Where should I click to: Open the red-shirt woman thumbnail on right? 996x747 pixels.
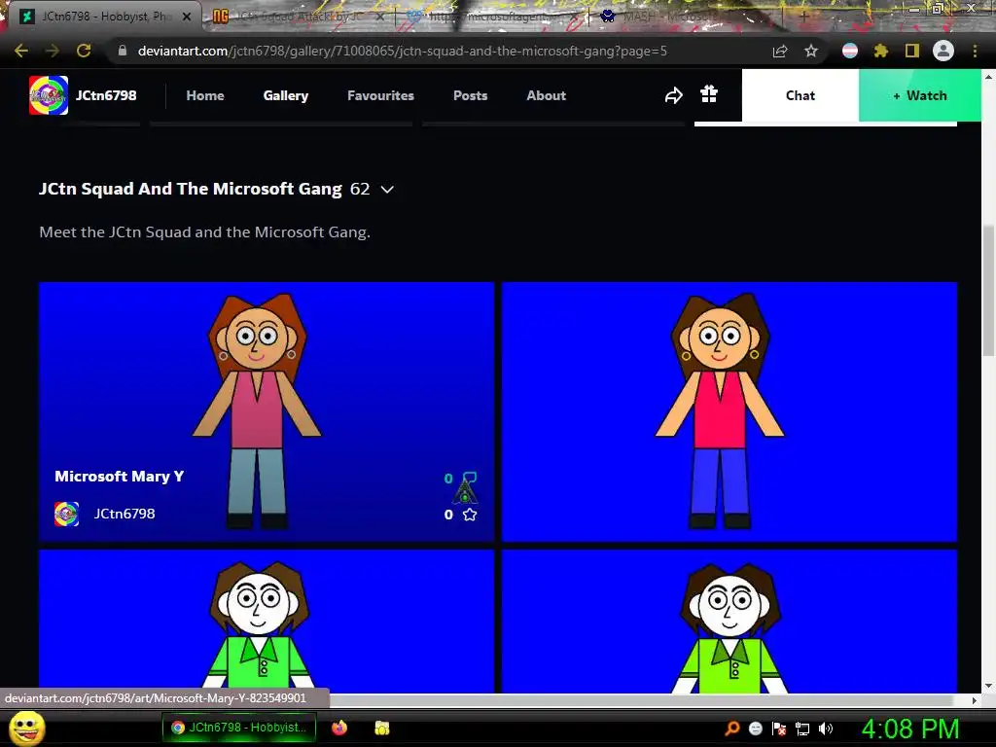(729, 411)
